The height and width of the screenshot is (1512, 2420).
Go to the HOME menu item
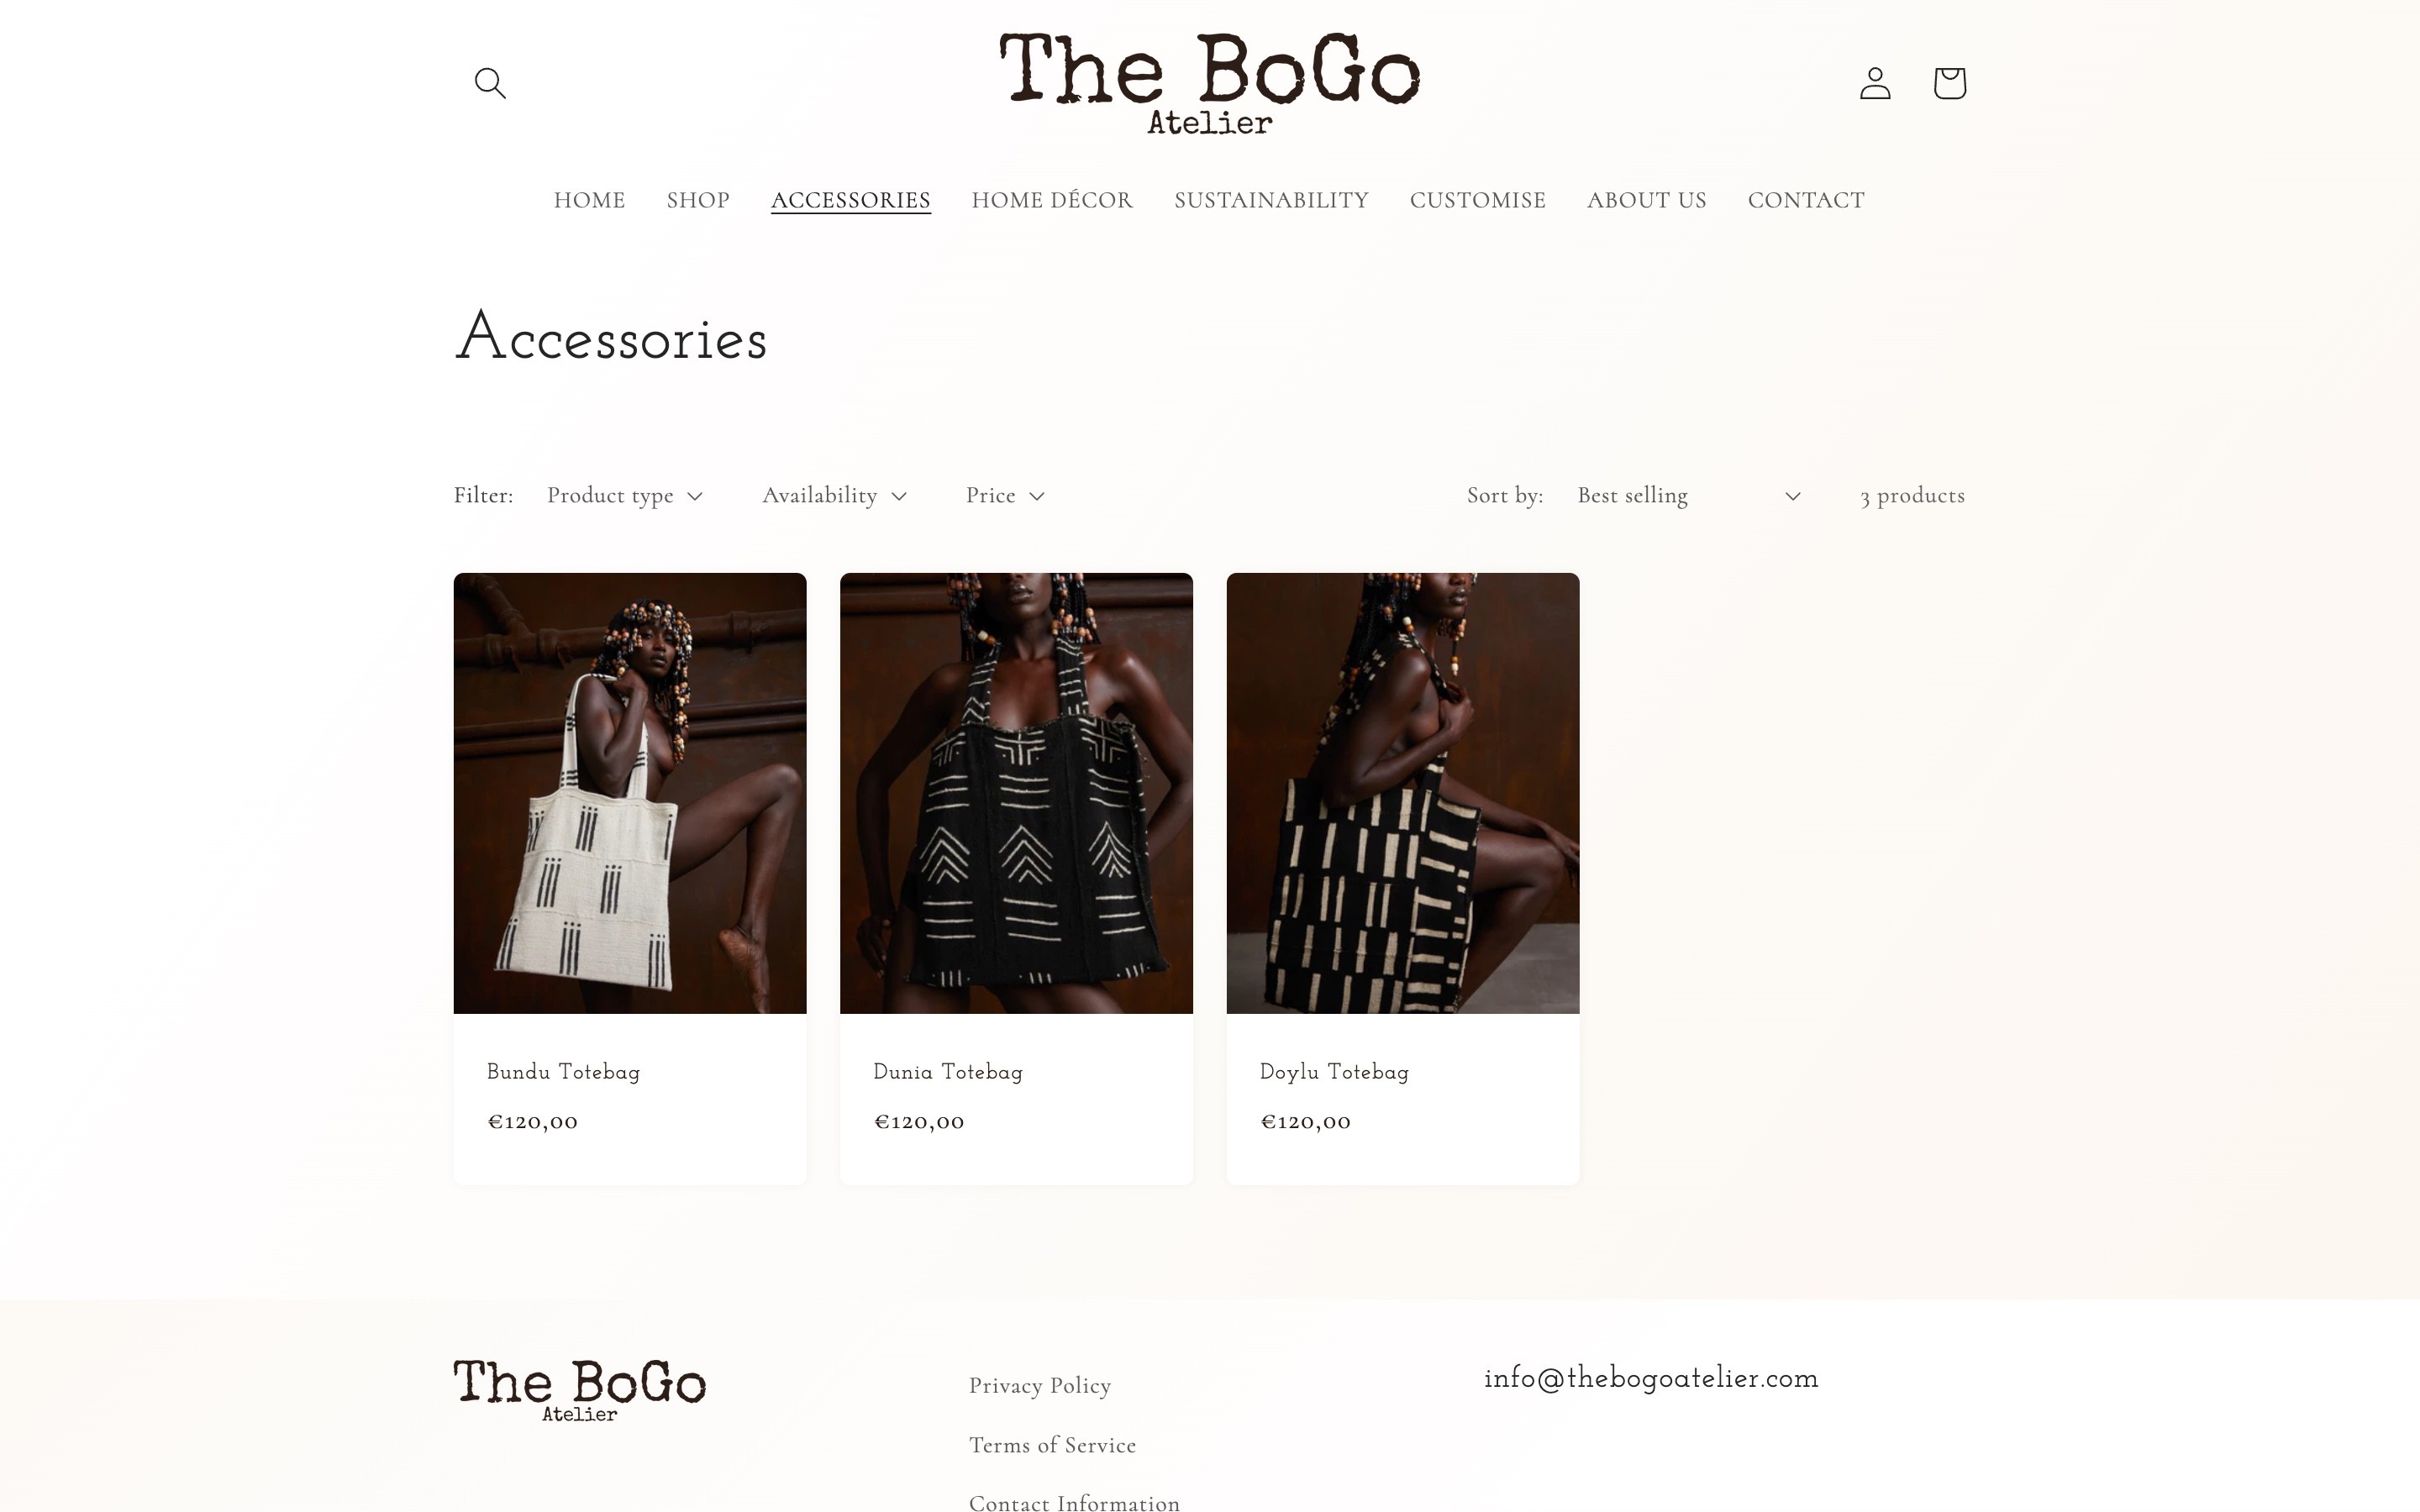pos(589,200)
